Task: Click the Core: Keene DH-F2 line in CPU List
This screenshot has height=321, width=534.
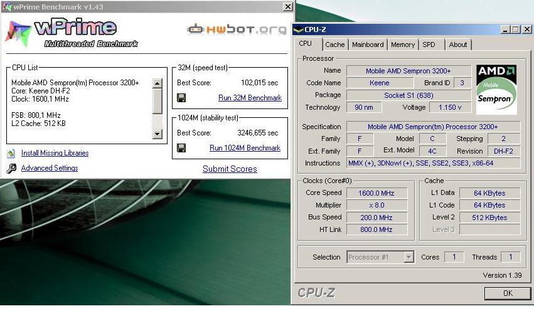Action: click(41, 91)
